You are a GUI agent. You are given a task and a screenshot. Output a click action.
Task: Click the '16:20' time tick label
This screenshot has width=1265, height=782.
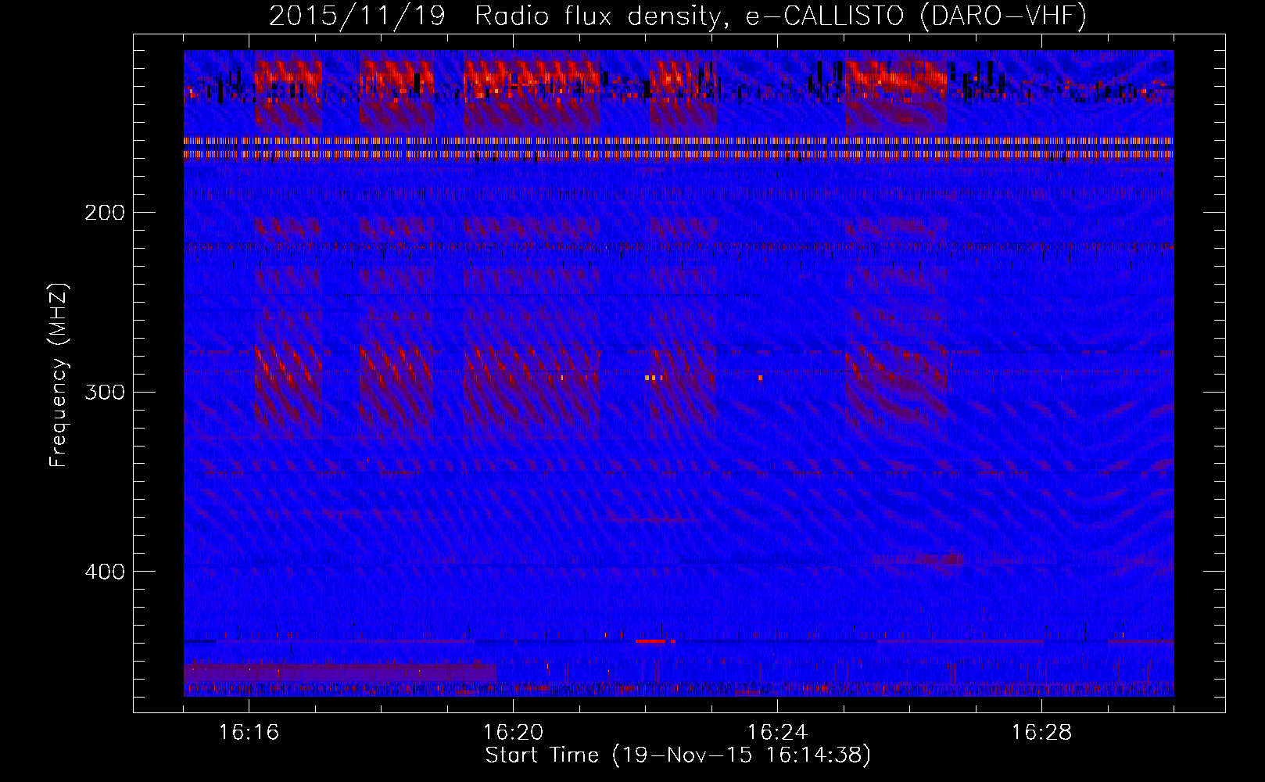[513, 733]
